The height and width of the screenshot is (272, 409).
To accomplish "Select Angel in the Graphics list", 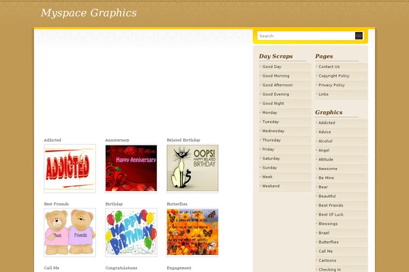I will pos(324,150).
